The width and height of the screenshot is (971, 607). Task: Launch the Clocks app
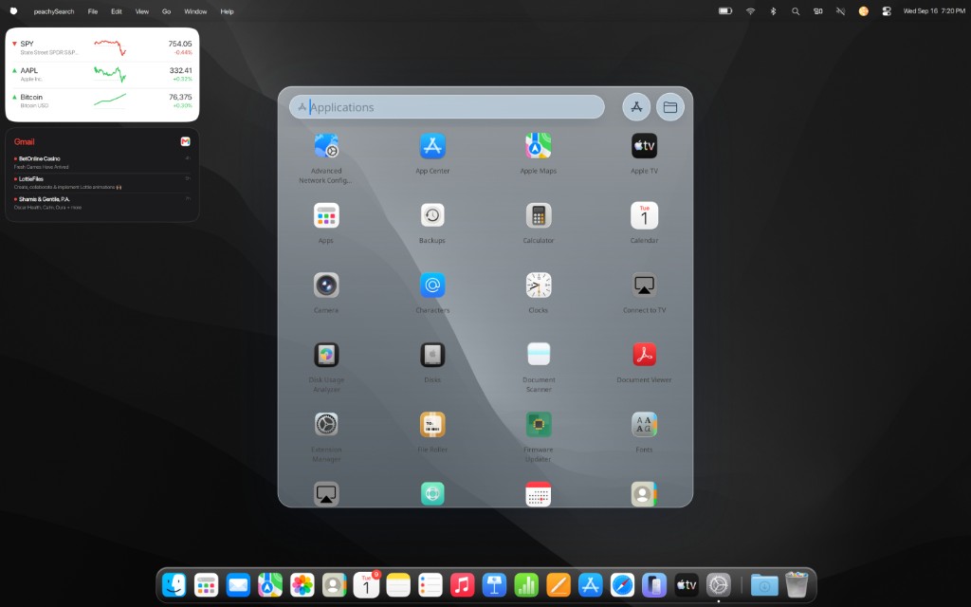pos(539,285)
